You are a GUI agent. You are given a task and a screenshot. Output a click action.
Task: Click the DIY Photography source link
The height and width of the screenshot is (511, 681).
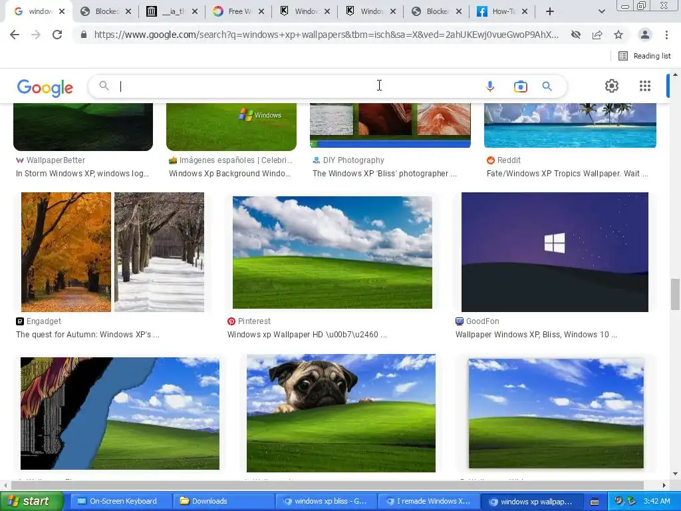pos(348,160)
